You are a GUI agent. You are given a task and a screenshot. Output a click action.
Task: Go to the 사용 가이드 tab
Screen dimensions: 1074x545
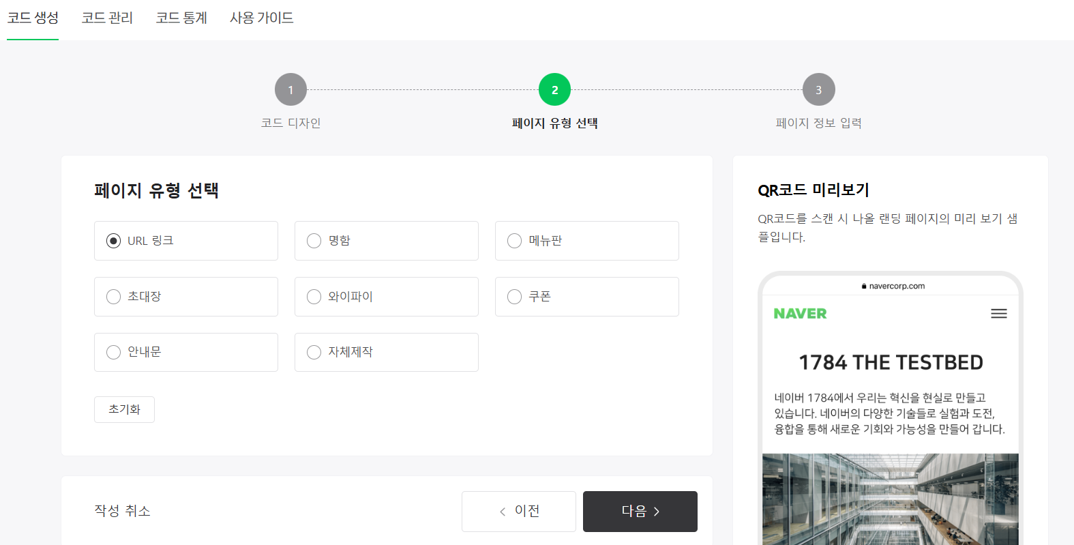tap(261, 18)
